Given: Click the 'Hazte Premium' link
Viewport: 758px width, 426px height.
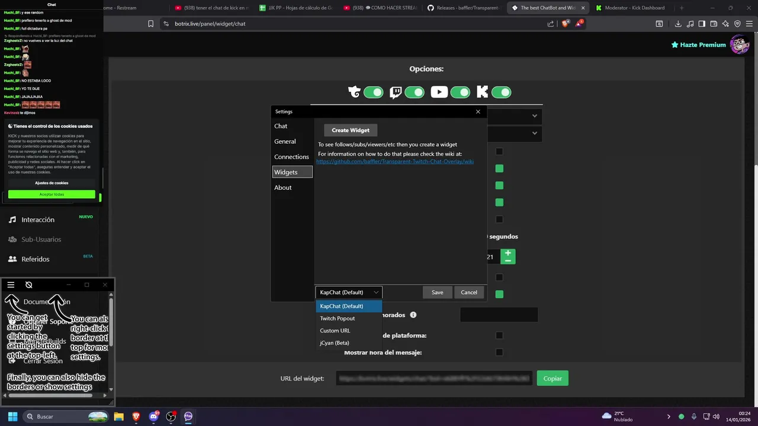Looking at the screenshot, I should point(698,45).
